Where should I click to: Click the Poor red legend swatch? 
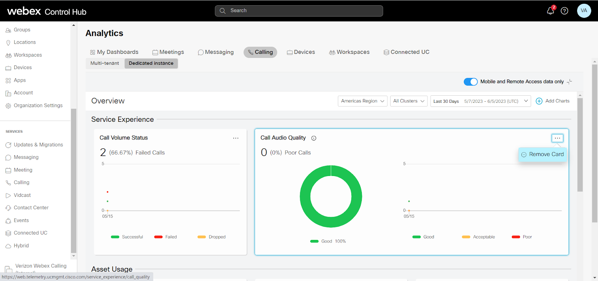pos(516,237)
